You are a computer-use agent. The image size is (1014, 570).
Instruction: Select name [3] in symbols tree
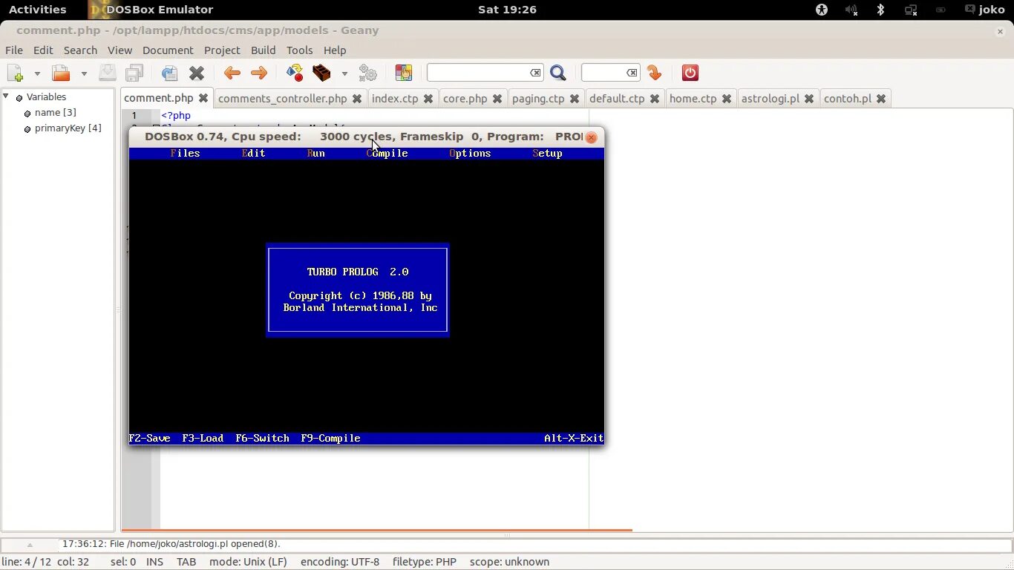[x=55, y=113]
